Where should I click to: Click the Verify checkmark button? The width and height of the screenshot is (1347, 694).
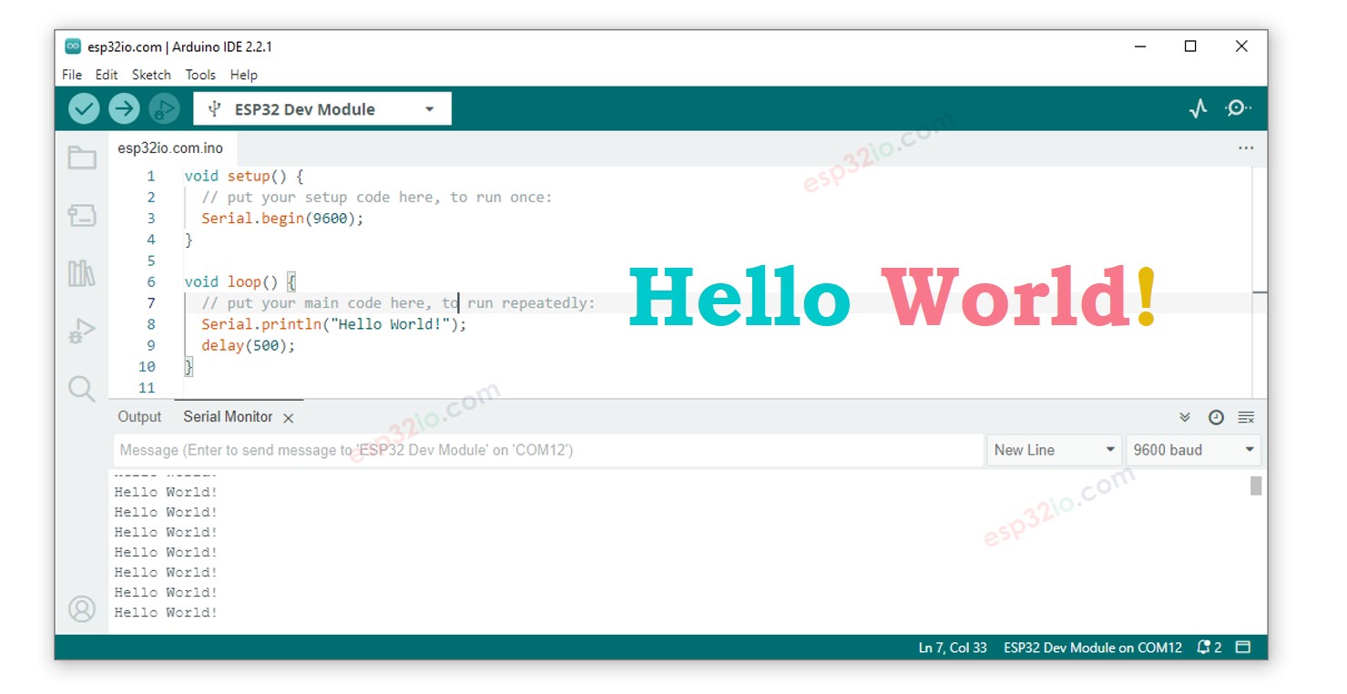coord(84,109)
